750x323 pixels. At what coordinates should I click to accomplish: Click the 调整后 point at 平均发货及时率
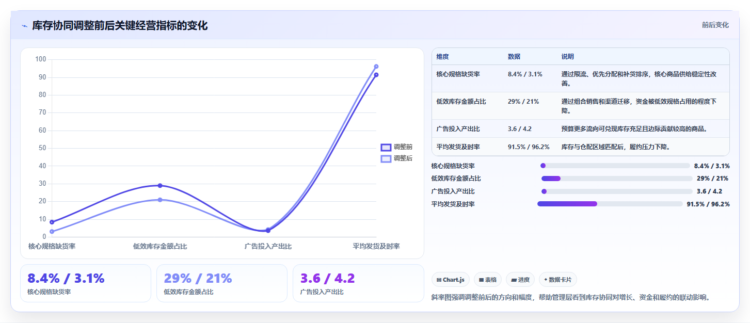376,67
